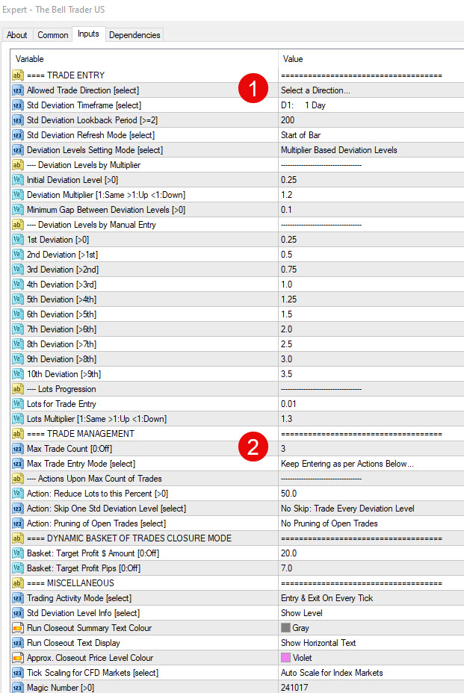This screenshot has width=464, height=693.
Task: Edit Reduce Lots Percent value 50.0
Action: (371, 494)
